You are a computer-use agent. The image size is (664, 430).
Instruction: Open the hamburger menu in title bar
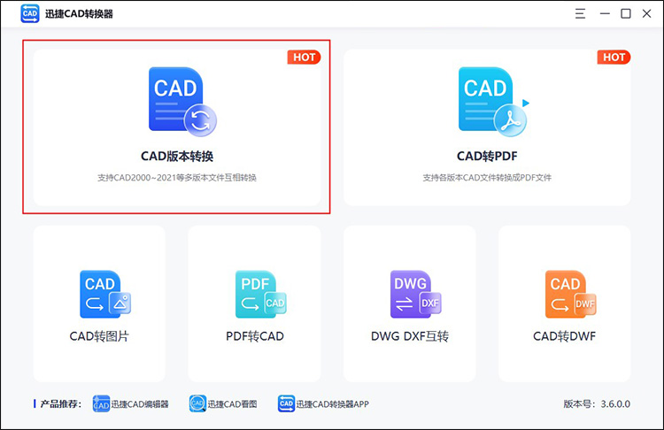click(580, 13)
